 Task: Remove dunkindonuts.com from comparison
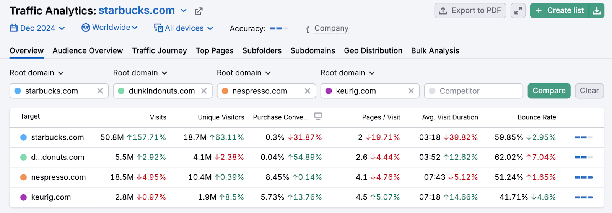click(x=204, y=91)
